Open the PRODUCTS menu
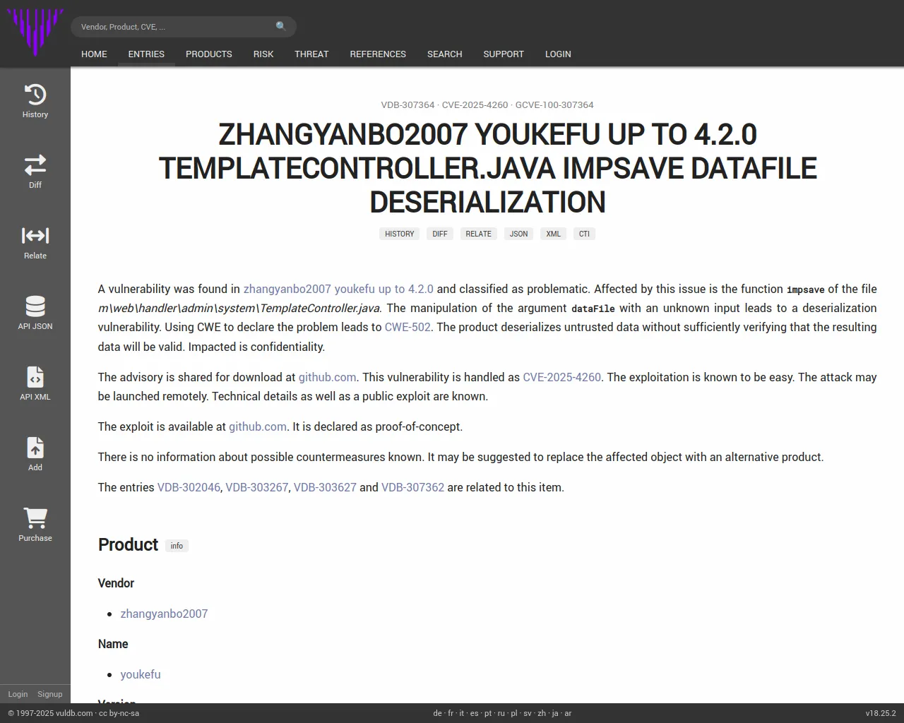 pyautogui.click(x=209, y=54)
